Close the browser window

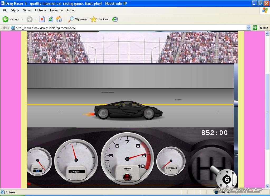tap(266, 3)
